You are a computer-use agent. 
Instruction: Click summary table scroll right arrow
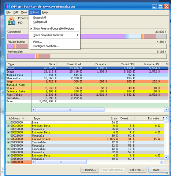166,110
